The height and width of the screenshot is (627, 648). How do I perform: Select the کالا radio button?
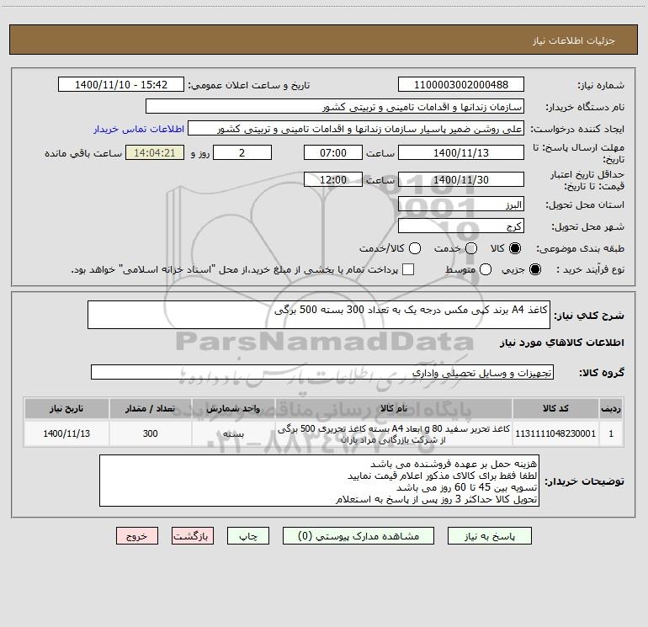(x=515, y=248)
